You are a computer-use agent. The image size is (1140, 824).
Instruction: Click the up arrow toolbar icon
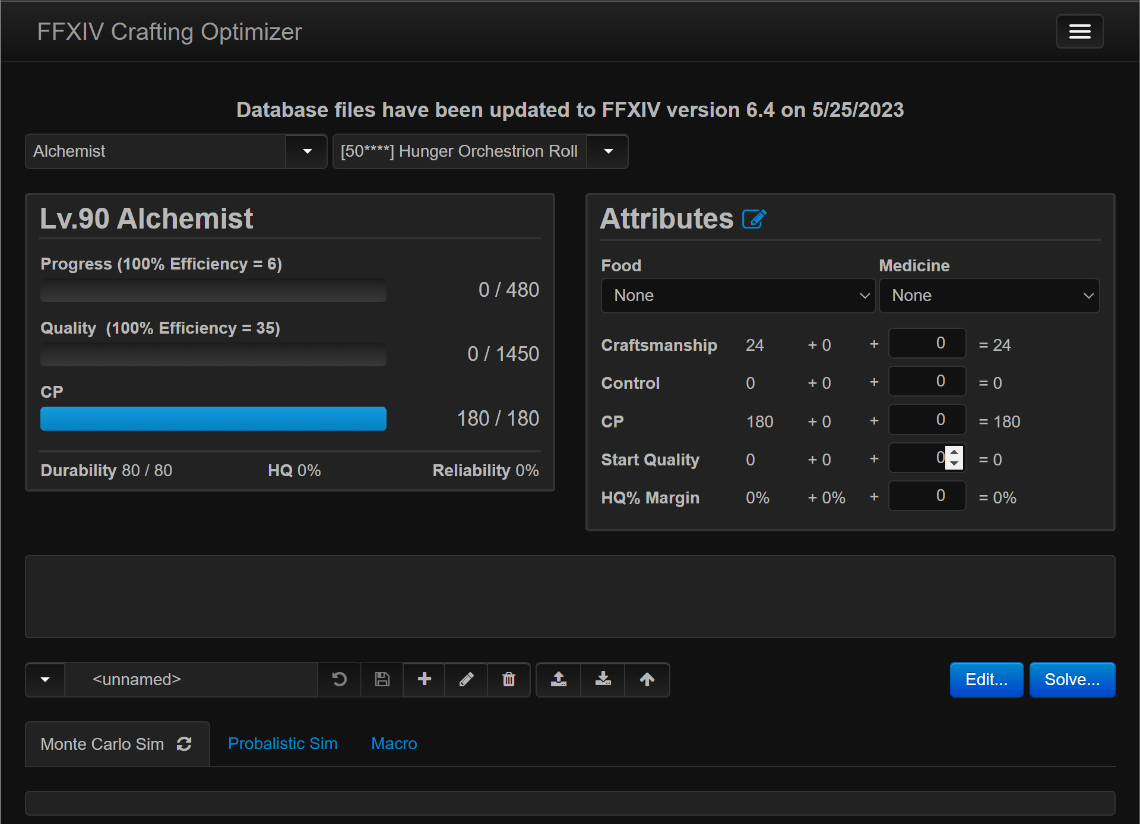647,679
